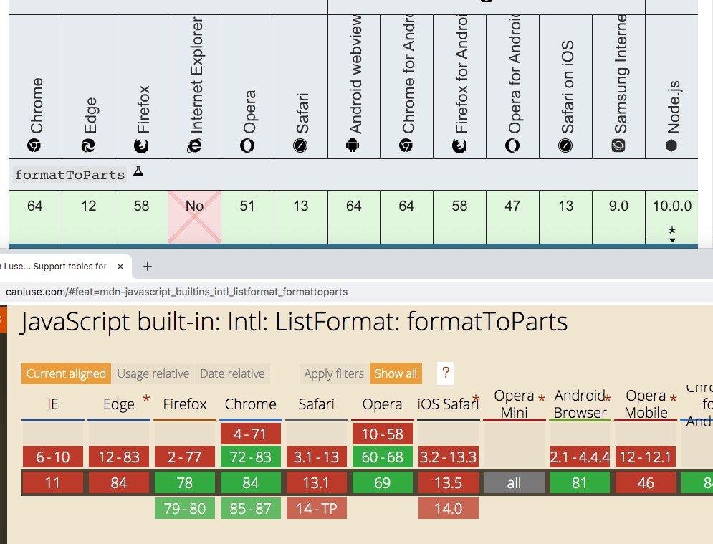Select the Current aligned view
713x544 pixels.
66,373
